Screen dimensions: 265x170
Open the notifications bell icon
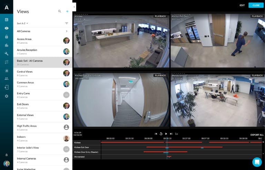click(7, 155)
